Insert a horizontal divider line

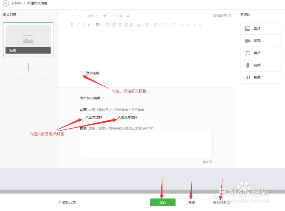(112, 16)
